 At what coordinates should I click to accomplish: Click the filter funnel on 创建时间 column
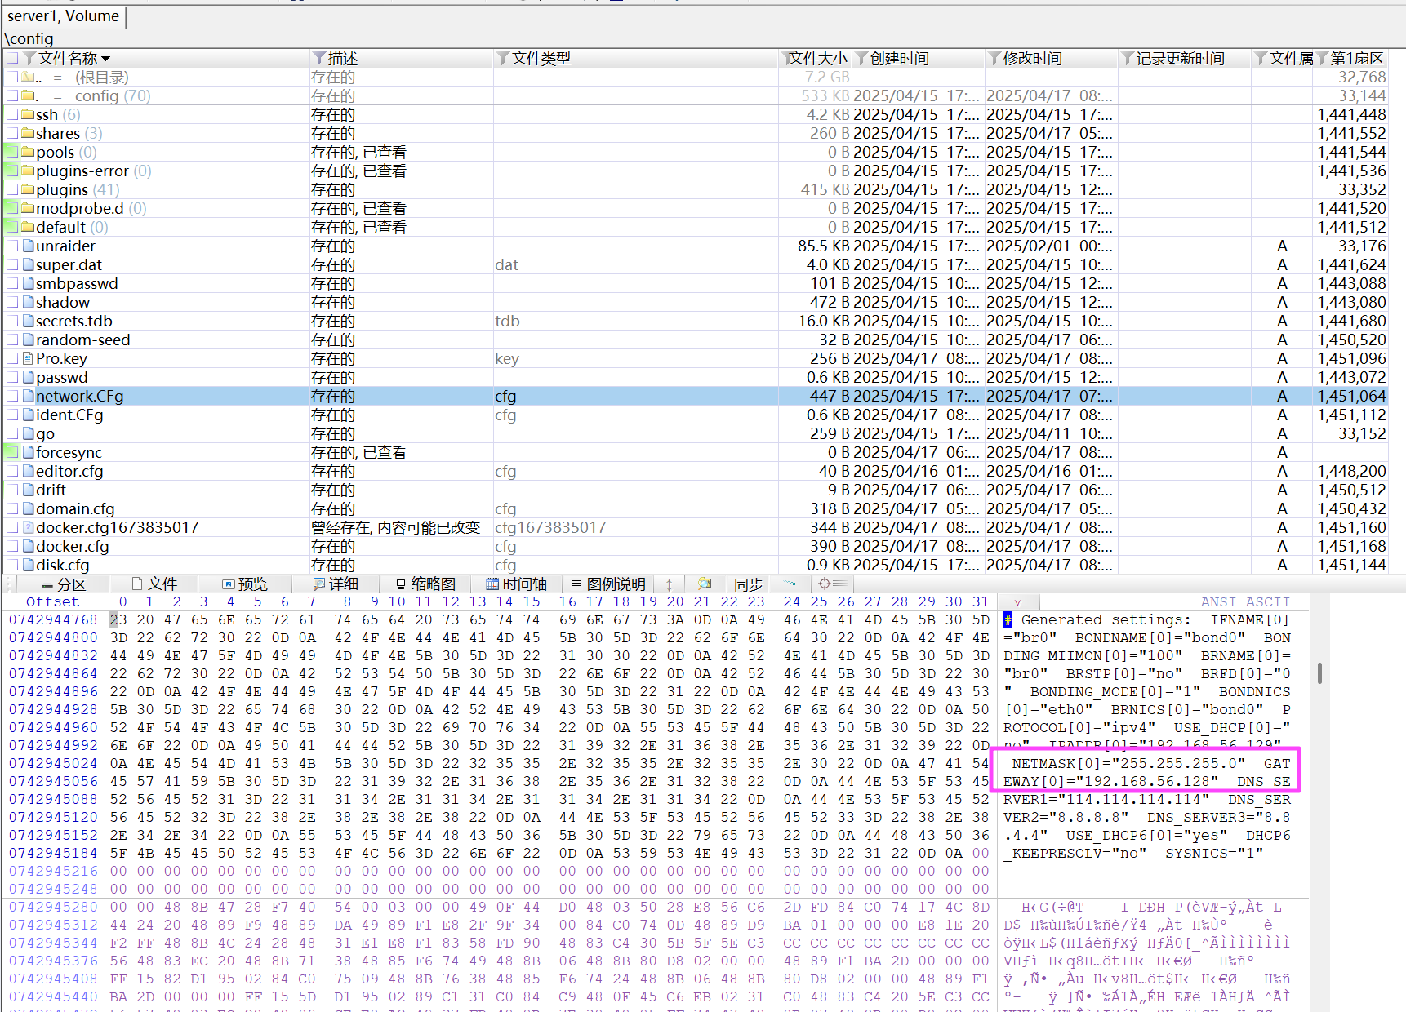point(861,58)
